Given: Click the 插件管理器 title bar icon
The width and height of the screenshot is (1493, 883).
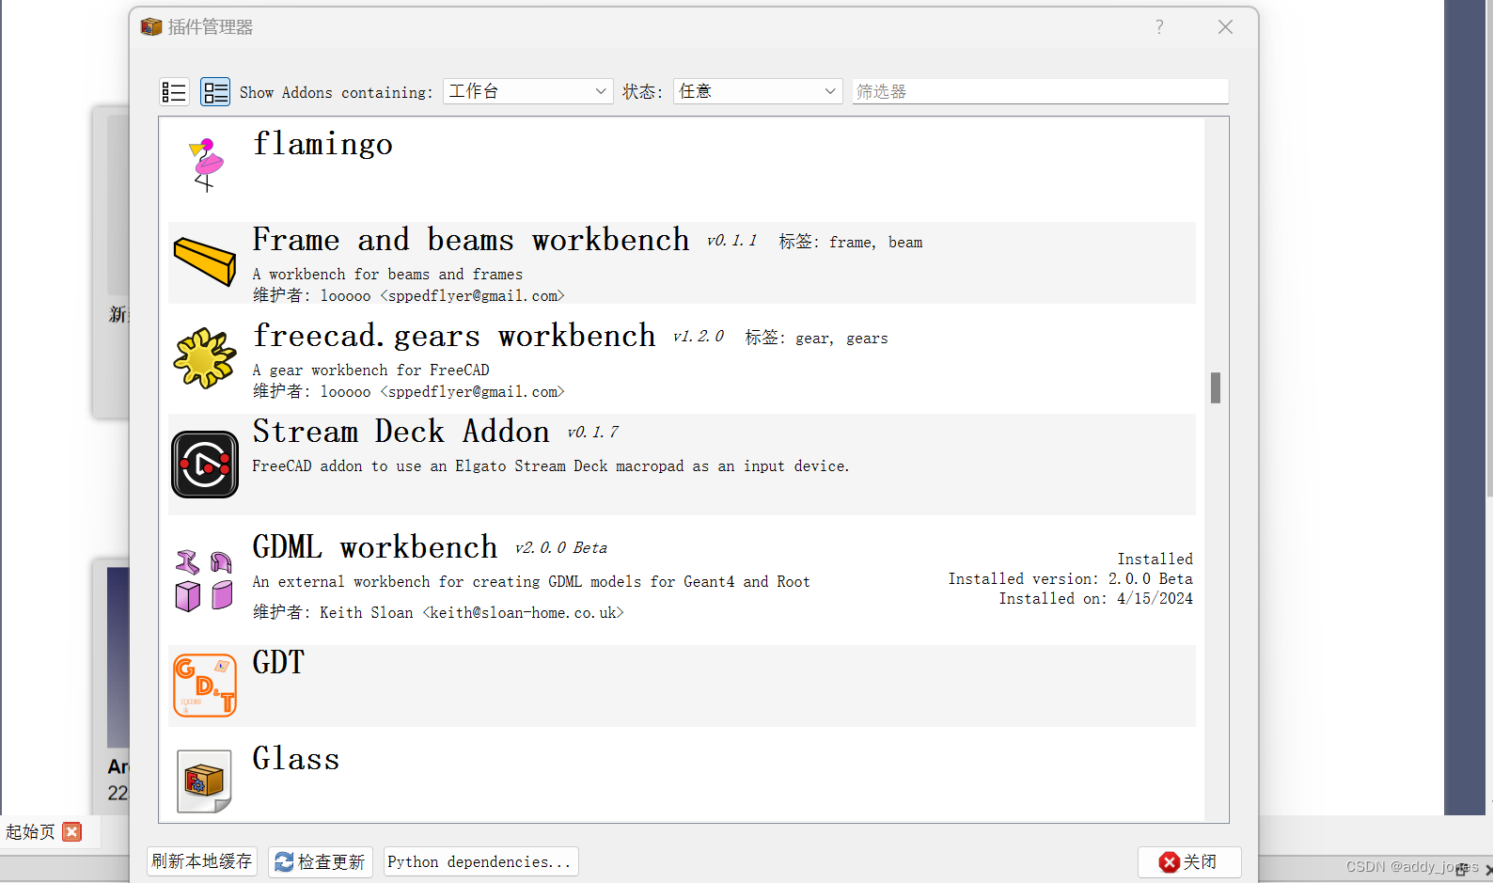Looking at the screenshot, I should [x=151, y=27].
